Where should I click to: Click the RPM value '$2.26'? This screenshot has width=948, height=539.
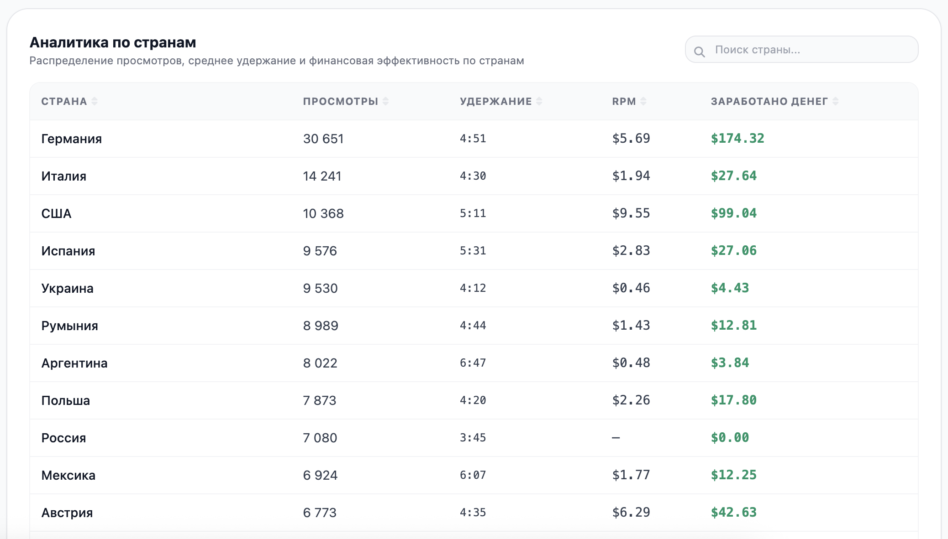click(x=631, y=400)
